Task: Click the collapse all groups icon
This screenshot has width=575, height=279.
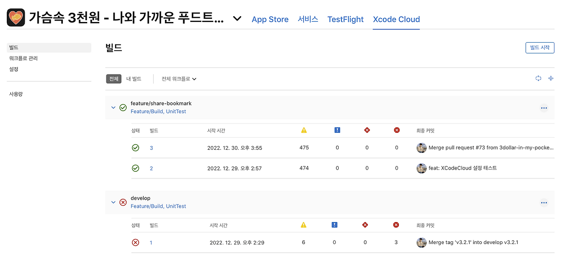Action: (x=551, y=78)
